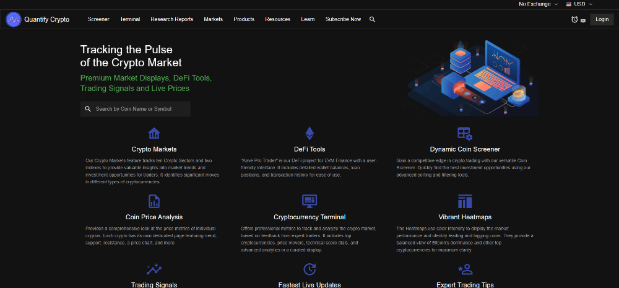This screenshot has height=288, width=619.
Task: Click the Cryptocurrency Terminal monitor icon
Action: (x=309, y=201)
